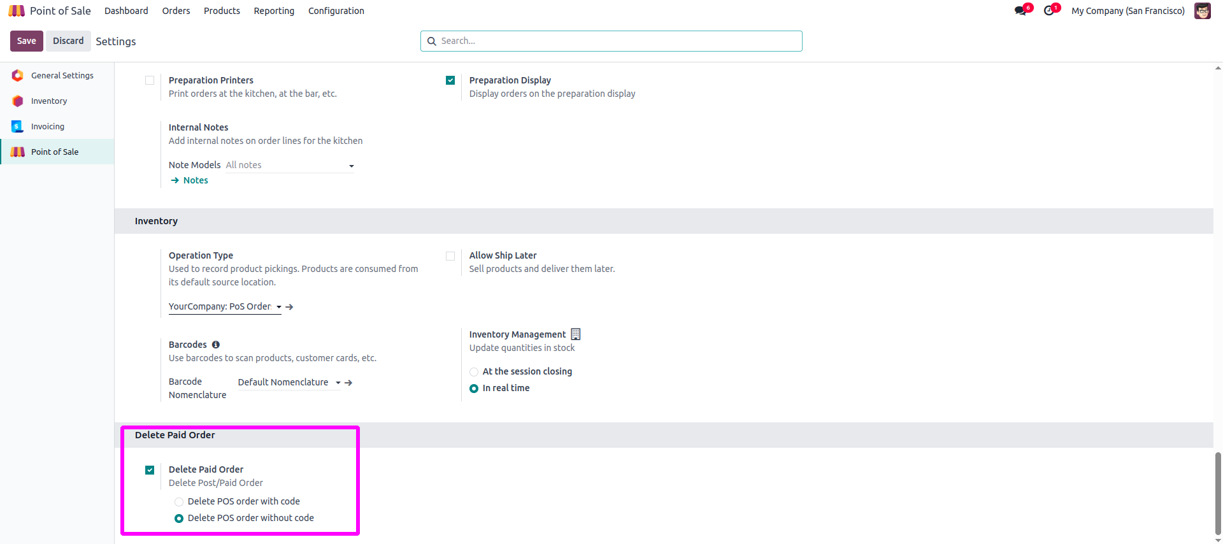Click the Save button
1223x544 pixels.
pos(27,41)
